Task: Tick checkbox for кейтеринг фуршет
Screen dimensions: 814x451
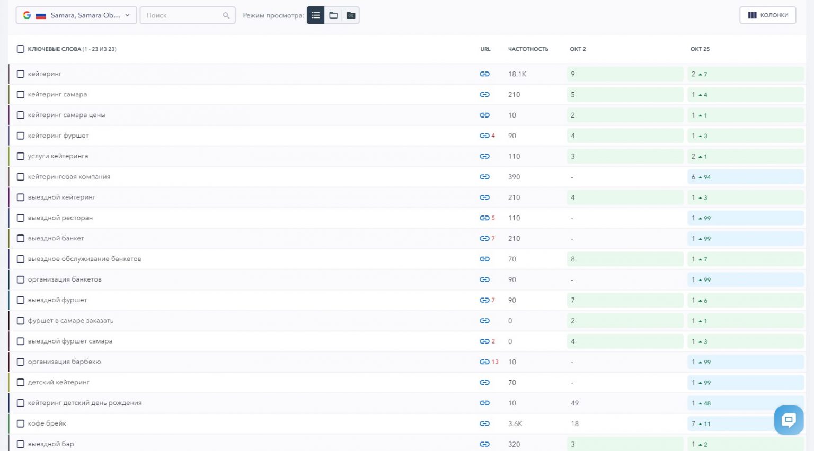Action: (x=21, y=136)
